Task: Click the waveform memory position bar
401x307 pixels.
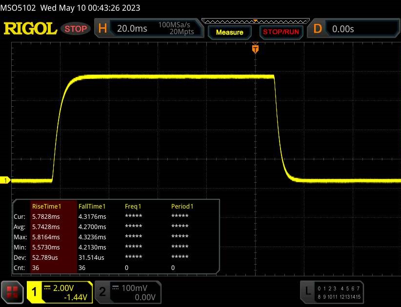Action: pyautogui.click(x=256, y=21)
